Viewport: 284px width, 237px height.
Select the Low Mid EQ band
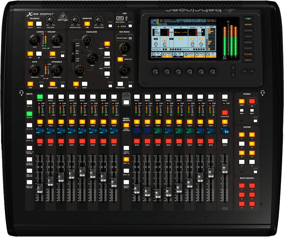[107, 64]
